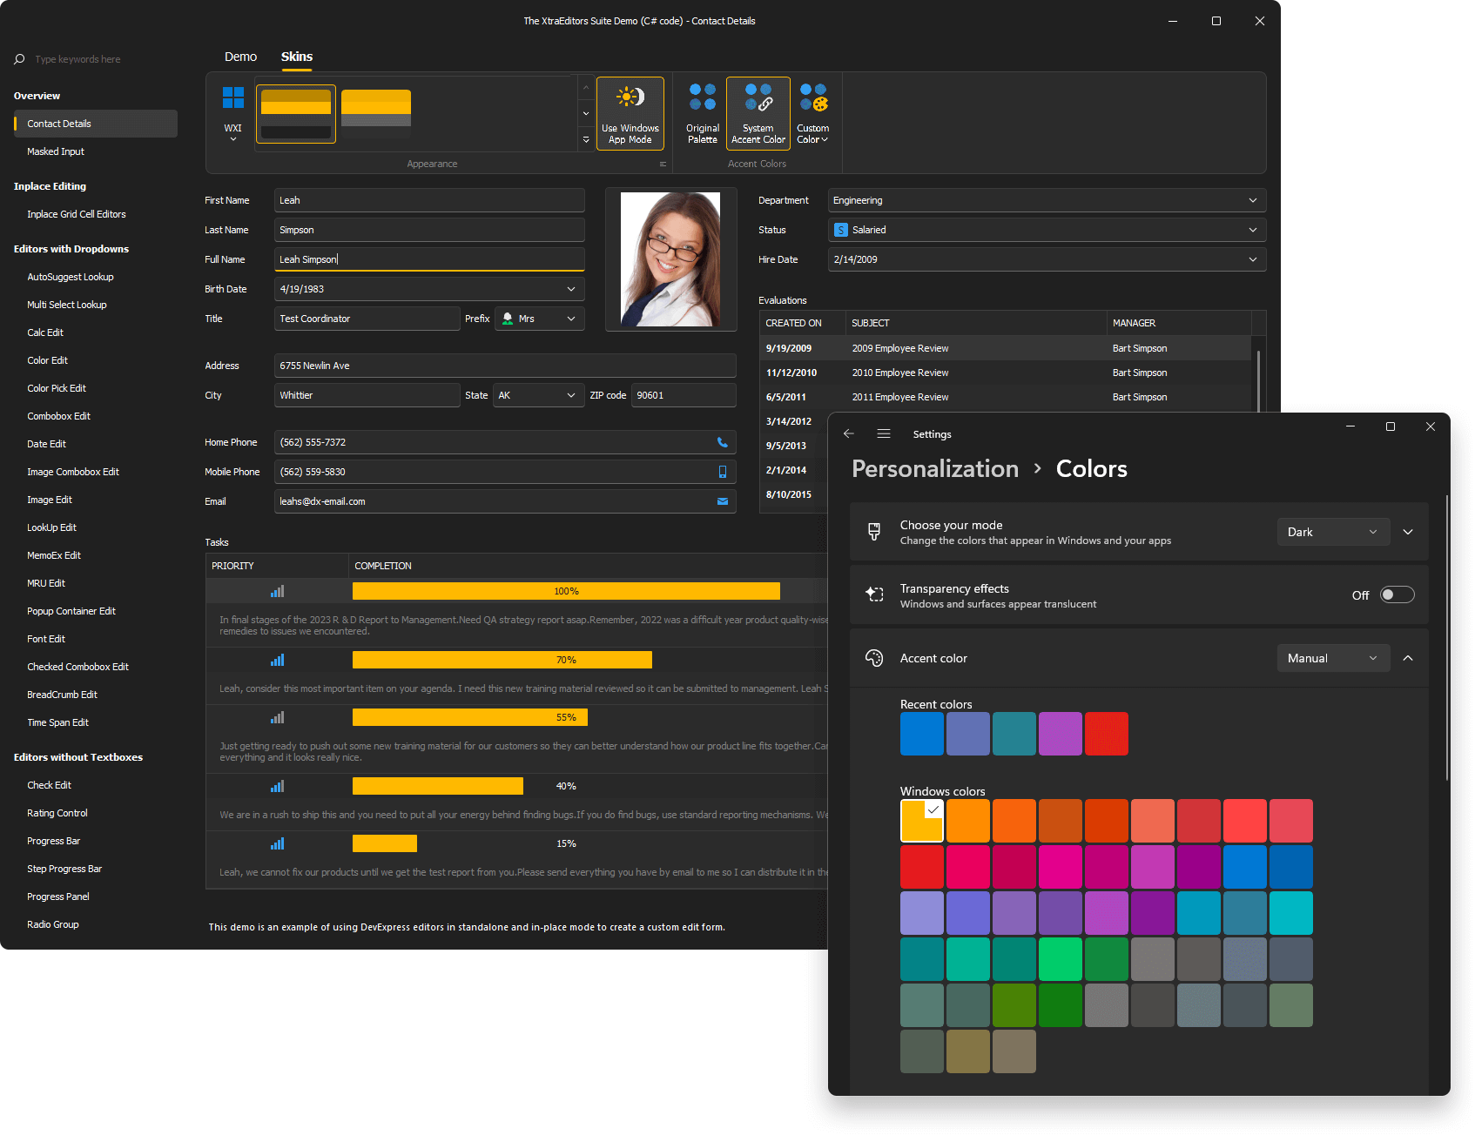Viewport: 1475px width, 1135px height.
Task: Click the Personalization breadcrumb link
Action: click(934, 468)
